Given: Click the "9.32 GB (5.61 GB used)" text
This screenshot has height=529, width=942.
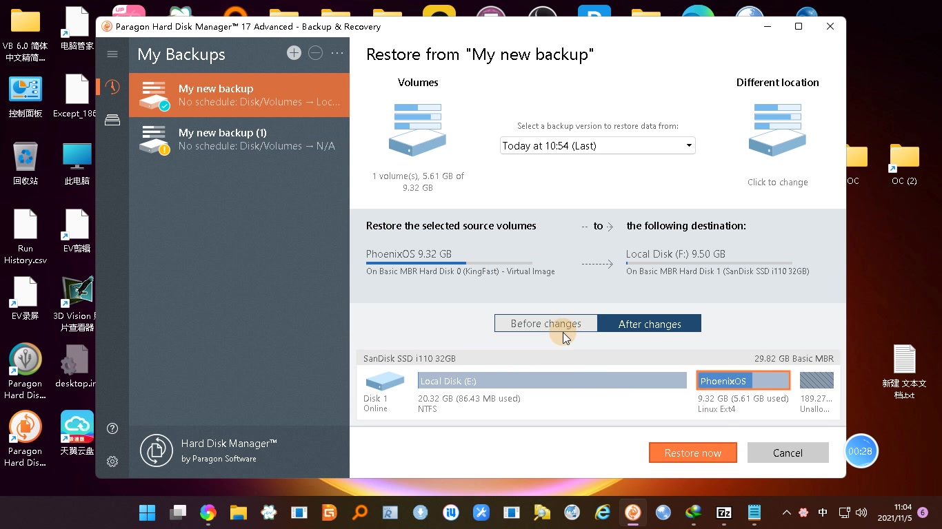Looking at the screenshot, I should [x=743, y=399].
